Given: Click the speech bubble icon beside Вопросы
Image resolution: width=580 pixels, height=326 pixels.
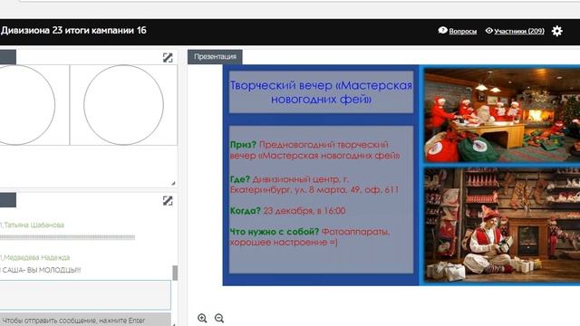Looking at the screenshot, I should [x=443, y=30].
